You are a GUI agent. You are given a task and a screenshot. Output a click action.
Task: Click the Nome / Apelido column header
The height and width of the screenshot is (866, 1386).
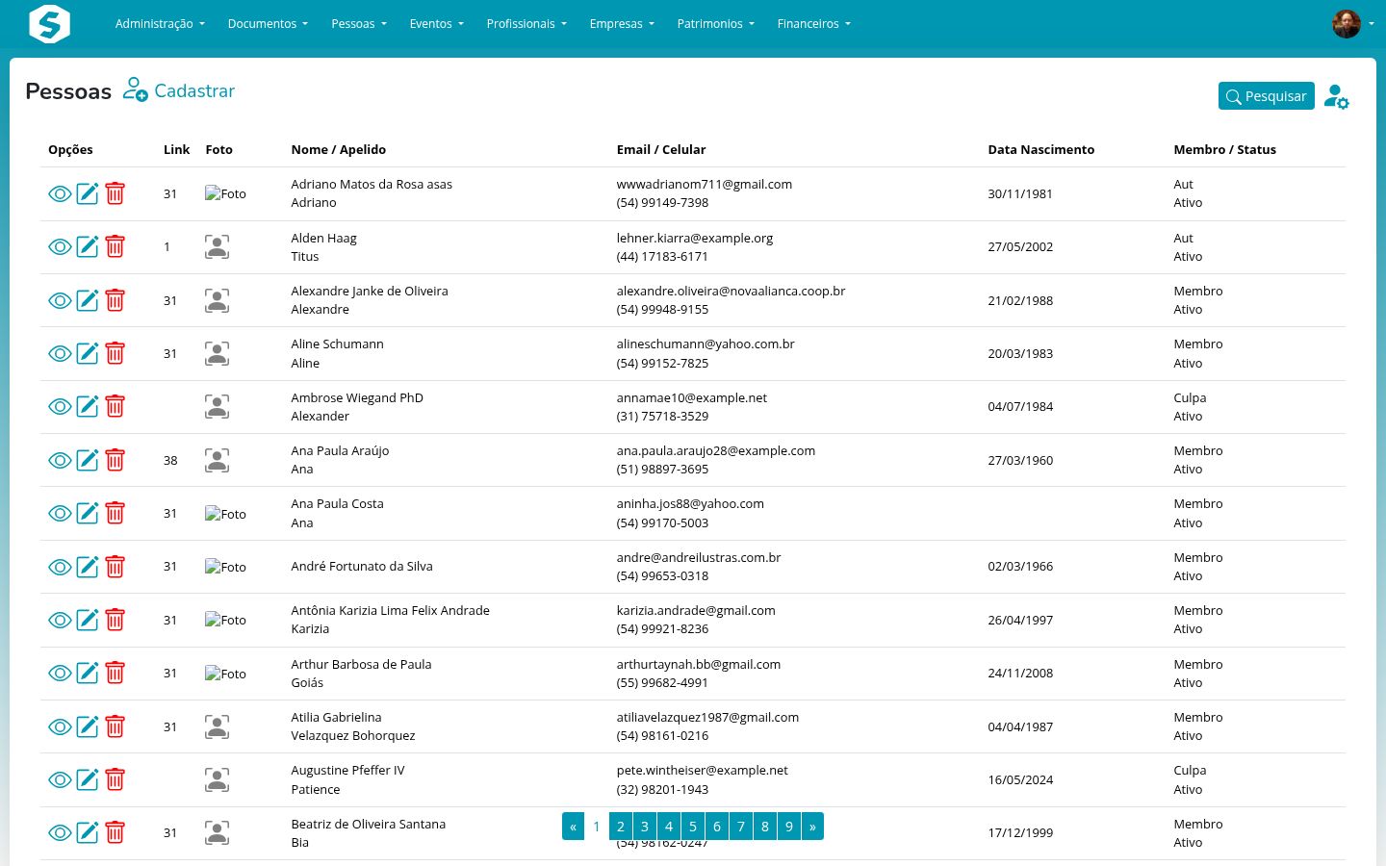[x=339, y=149]
